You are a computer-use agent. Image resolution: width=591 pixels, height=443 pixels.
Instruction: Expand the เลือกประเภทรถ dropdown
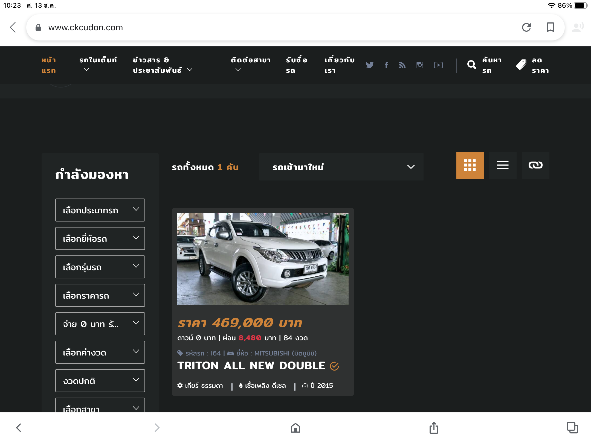(100, 210)
